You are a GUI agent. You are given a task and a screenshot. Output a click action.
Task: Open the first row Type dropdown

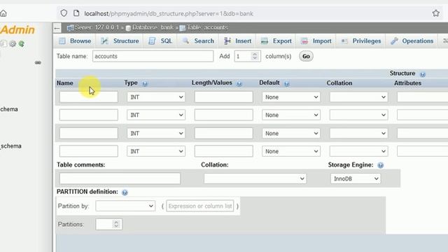156,97
